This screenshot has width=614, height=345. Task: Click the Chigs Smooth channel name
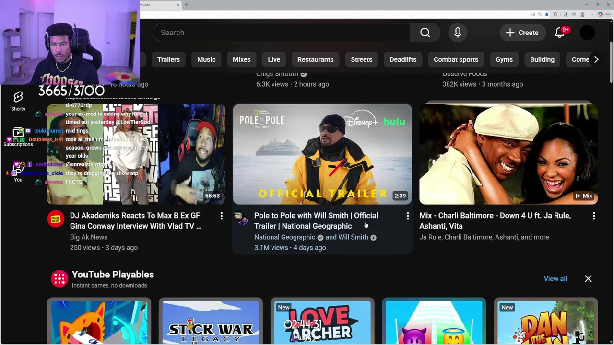(x=277, y=74)
